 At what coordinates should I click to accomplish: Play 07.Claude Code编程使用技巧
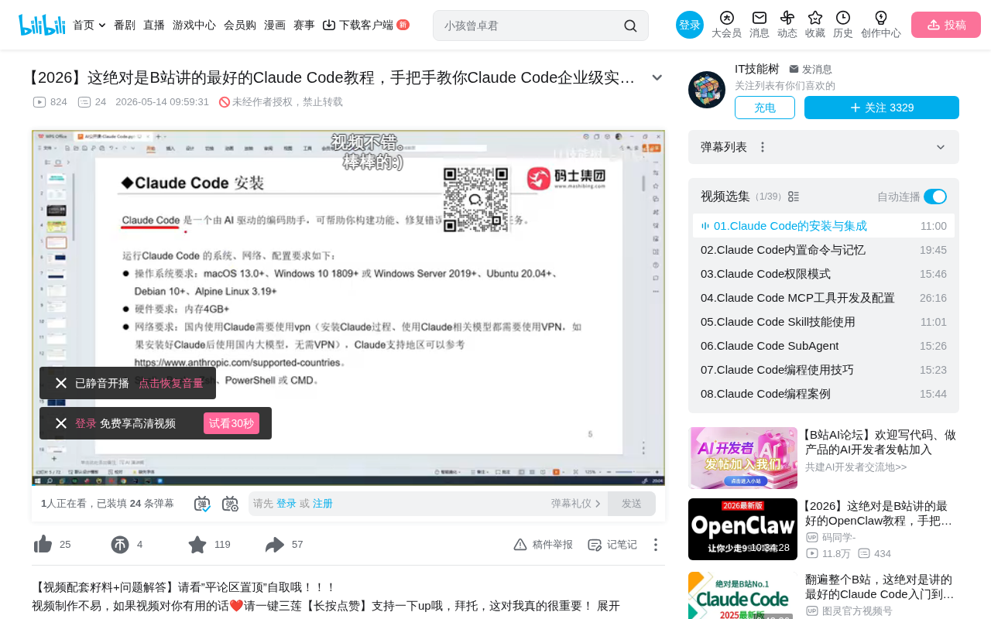(824, 370)
